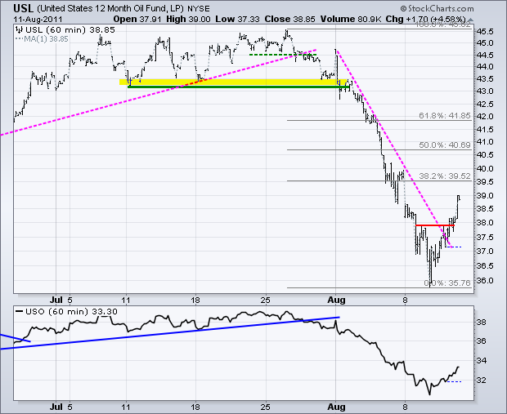Screen dimensions: 507x414
Task: Click the 42.0 price axis label
Action: [485, 117]
